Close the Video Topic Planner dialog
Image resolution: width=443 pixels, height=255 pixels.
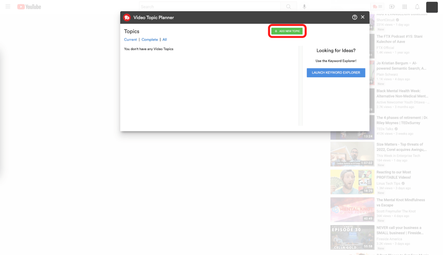[363, 17]
